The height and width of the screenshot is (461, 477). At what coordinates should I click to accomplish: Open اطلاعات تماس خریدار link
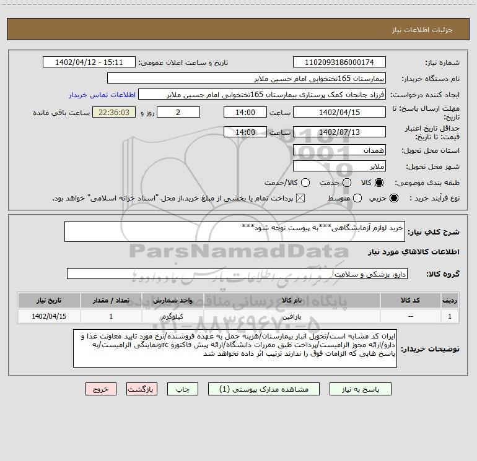tap(102, 95)
